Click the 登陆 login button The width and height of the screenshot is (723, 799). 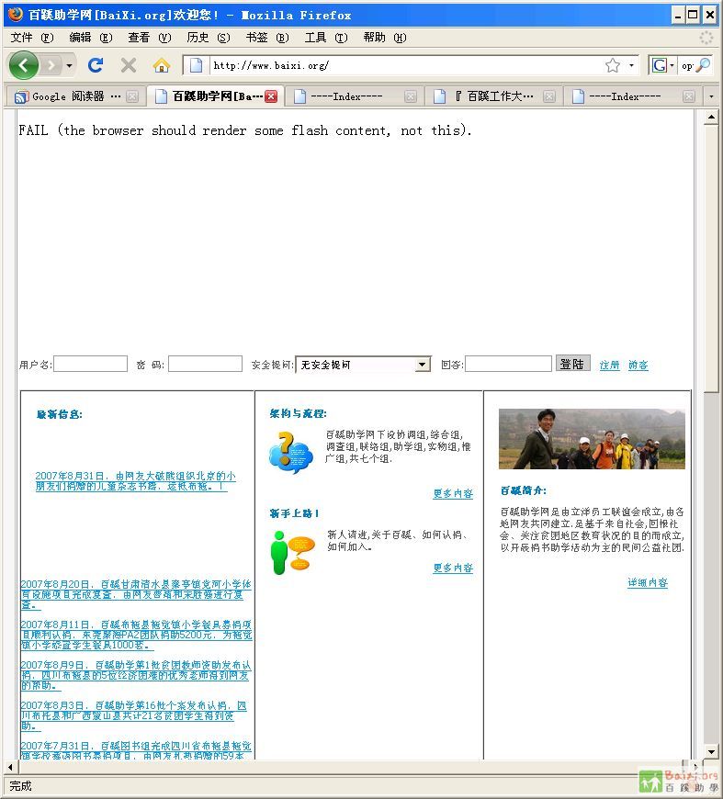click(x=572, y=364)
